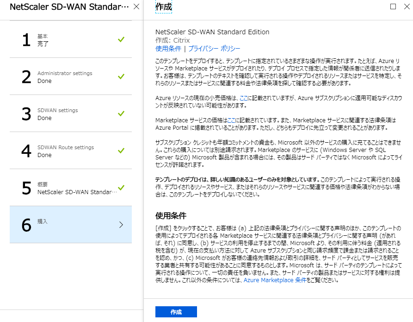Click green checkmark on SDWAN Route settings

[x=121, y=151]
